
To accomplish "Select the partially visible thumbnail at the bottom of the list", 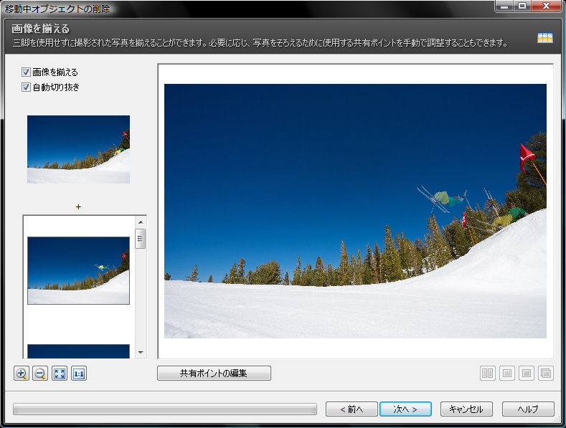I will point(78,351).
